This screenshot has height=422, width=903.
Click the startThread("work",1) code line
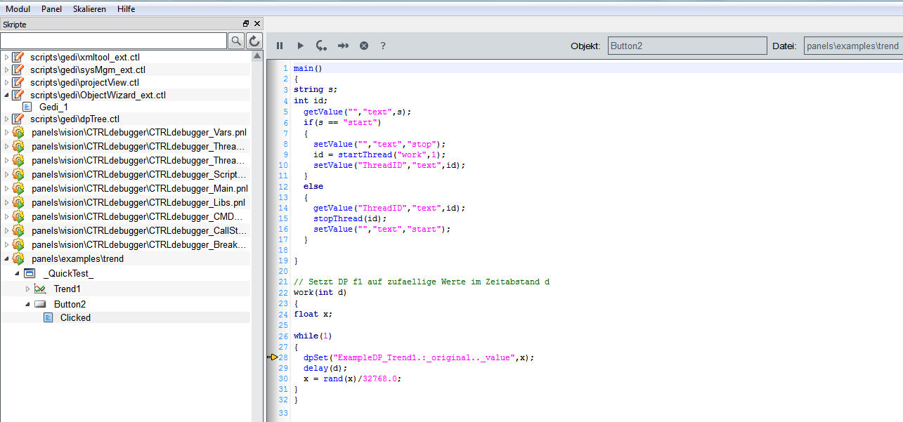click(x=379, y=154)
